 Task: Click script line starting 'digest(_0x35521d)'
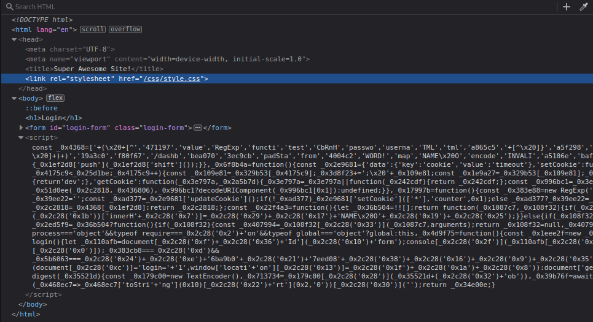312,276
